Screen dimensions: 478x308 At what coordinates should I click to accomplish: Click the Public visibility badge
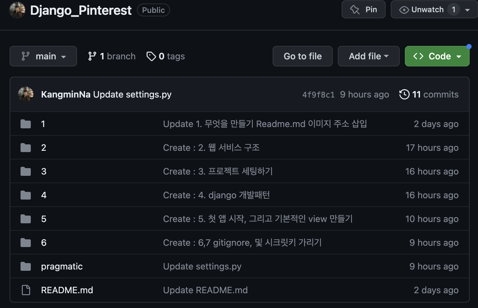click(x=153, y=10)
